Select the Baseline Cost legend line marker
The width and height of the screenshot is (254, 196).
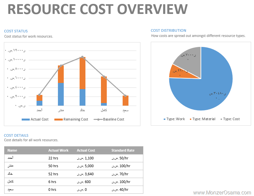coord(98,120)
